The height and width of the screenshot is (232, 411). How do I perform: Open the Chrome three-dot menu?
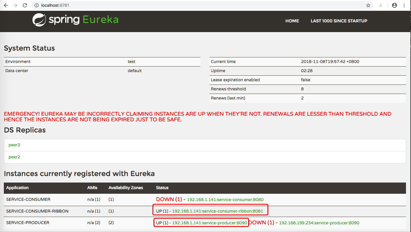[404, 5]
